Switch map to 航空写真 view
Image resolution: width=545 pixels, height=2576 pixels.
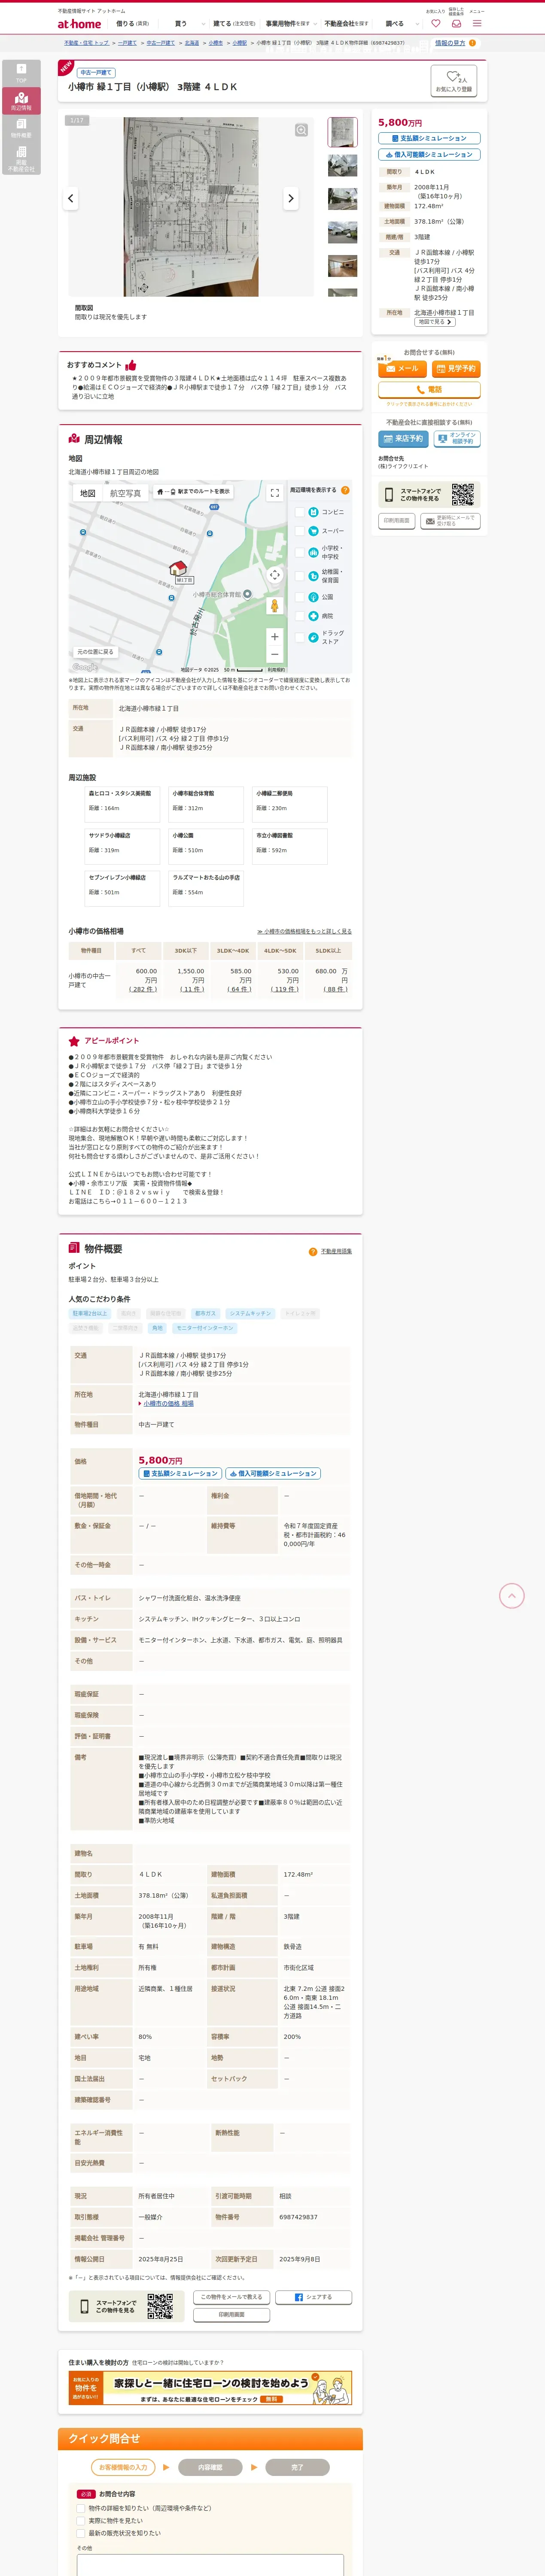pyautogui.click(x=125, y=493)
